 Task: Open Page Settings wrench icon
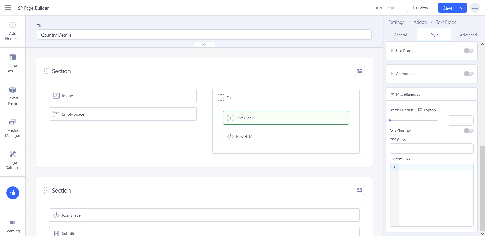13,154
